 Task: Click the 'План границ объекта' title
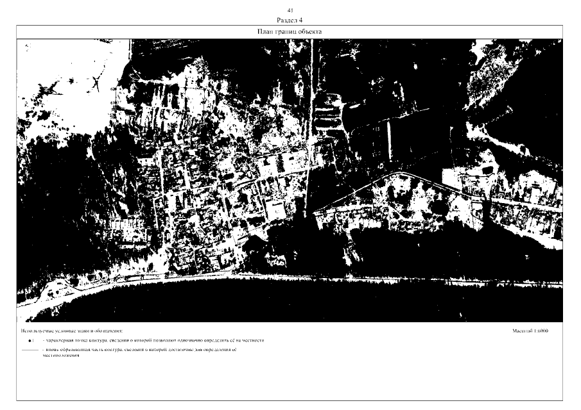point(290,31)
